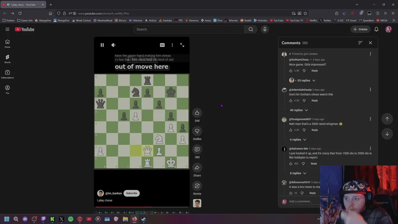Click the browser address bar URL
This screenshot has width=398, height=224.
point(104,13)
